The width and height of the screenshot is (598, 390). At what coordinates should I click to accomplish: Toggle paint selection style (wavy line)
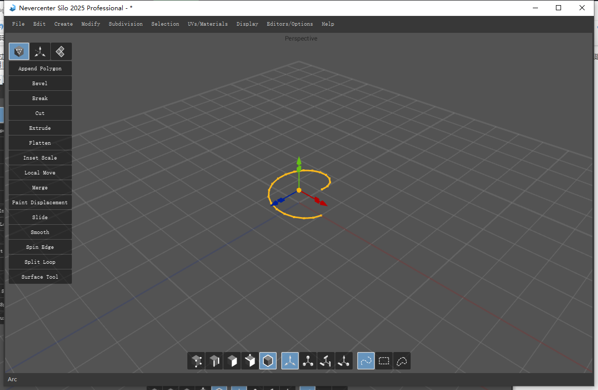pyautogui.click(x=366, y=361)
